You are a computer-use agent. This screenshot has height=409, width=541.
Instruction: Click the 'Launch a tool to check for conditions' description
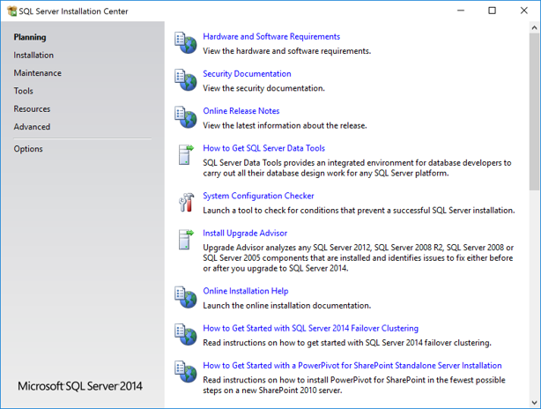(x=359, y=211)
